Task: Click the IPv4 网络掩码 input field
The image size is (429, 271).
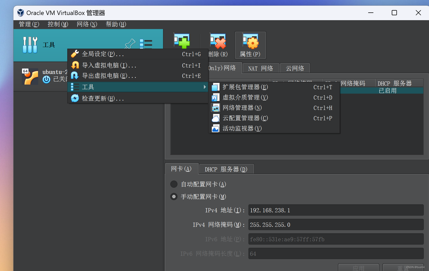Action: 336,225
